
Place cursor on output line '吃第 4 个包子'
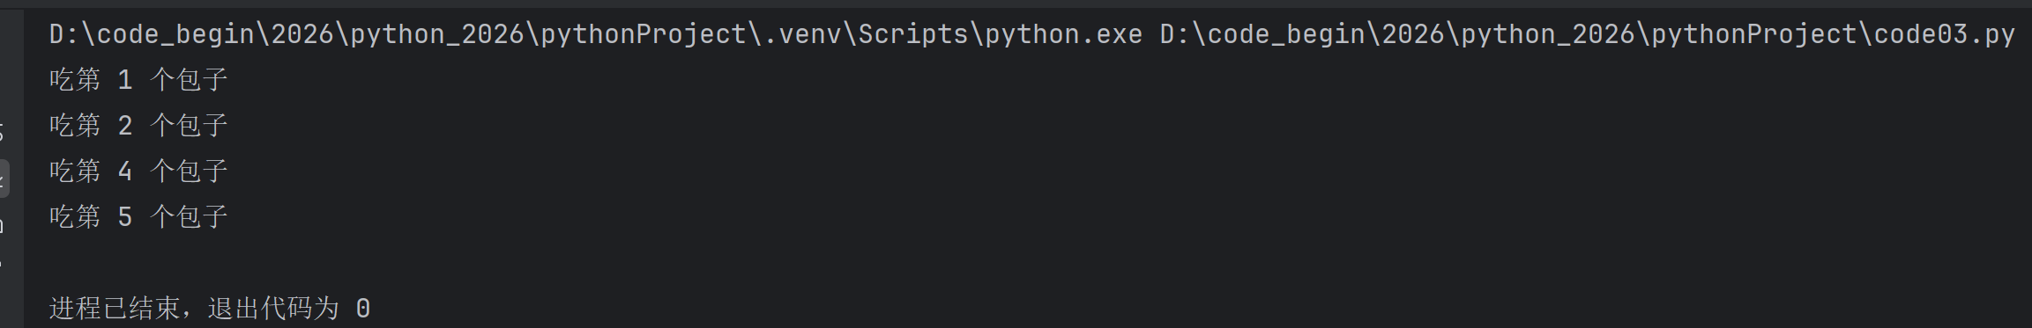pos(139,171)
